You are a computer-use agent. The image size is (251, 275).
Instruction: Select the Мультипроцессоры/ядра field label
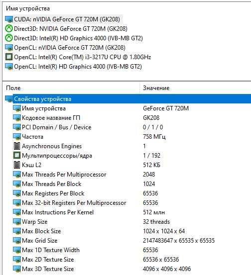[x=57, y=156]
